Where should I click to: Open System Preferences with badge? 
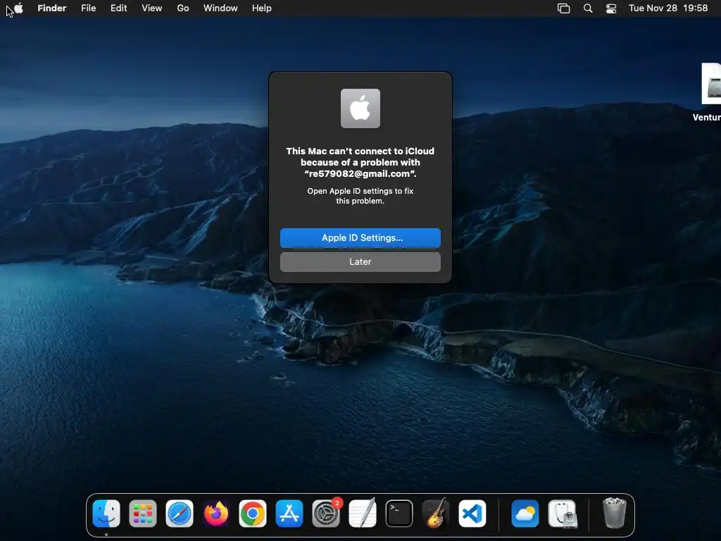click(x=326, y=513)
